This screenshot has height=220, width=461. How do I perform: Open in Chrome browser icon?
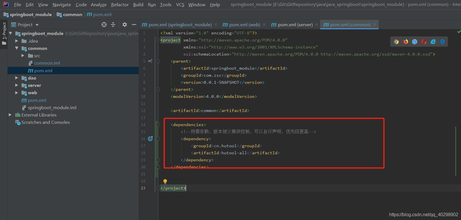(396, 42)
